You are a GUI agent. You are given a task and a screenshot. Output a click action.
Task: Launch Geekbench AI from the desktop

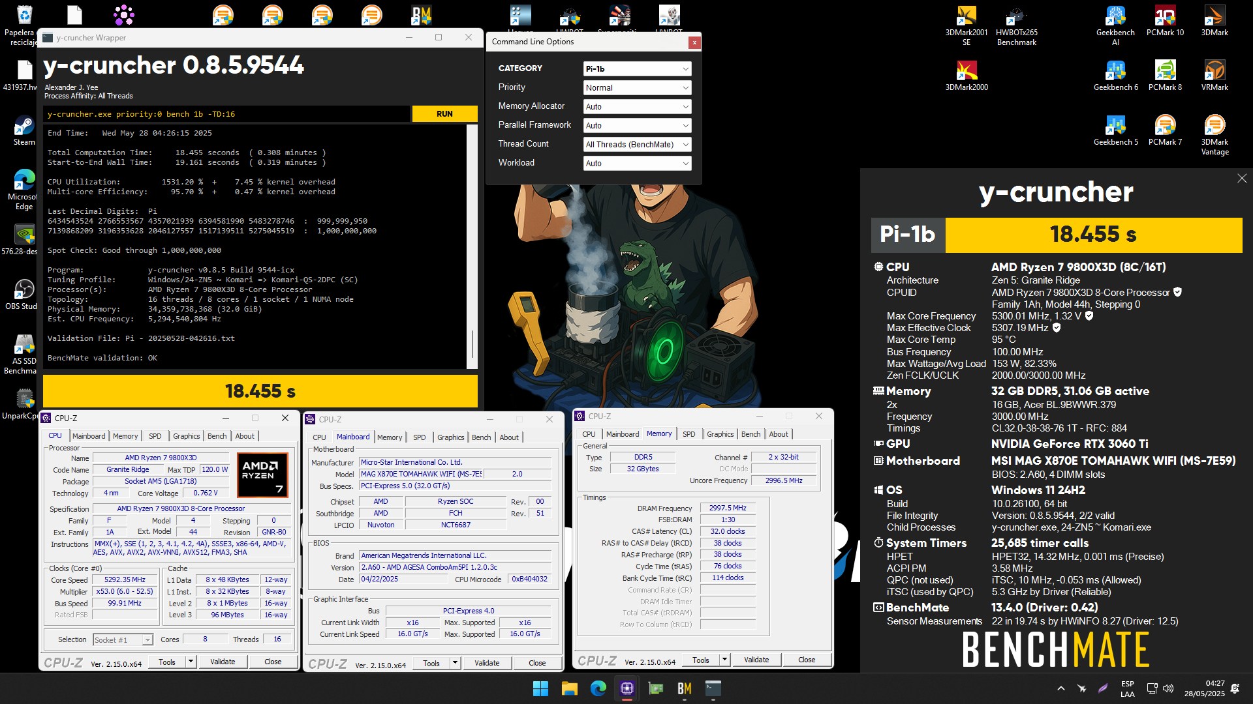click(x=1115, y=26)
